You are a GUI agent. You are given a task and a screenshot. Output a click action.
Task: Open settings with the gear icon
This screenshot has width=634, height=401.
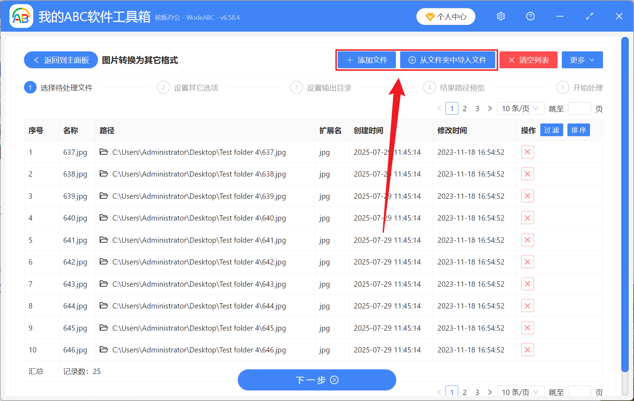coord(501,16)
